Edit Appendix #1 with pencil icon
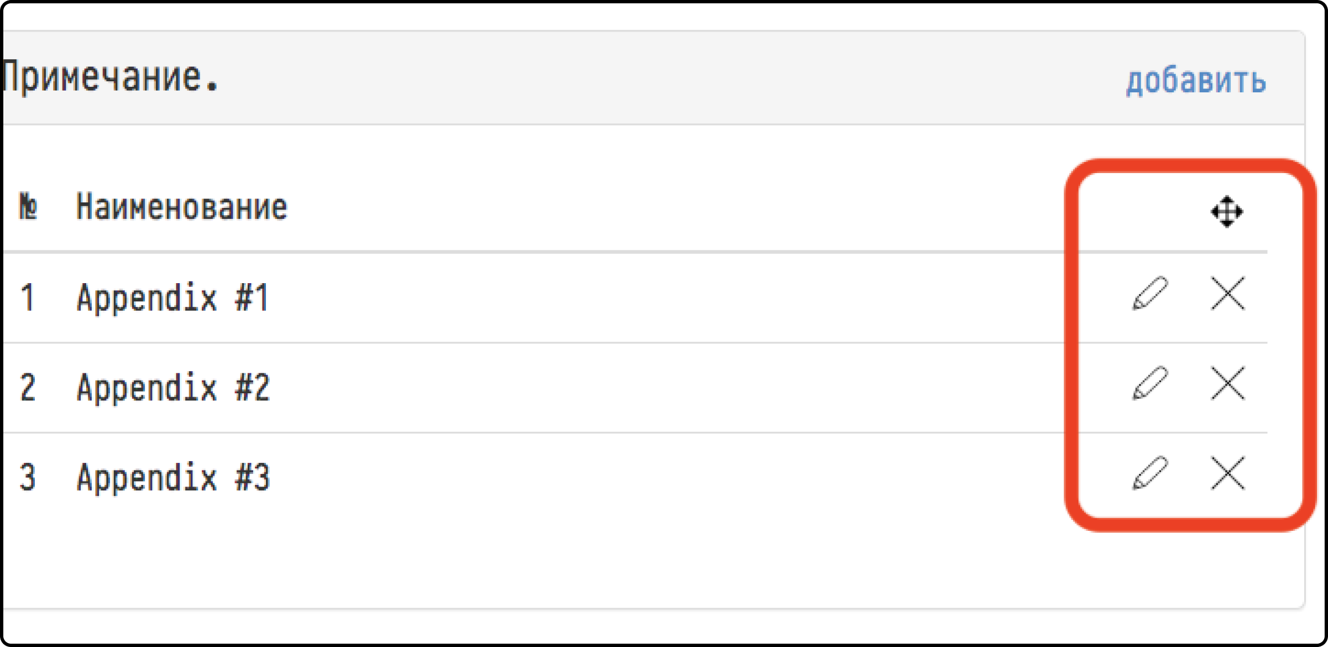Image resolution: width=1328 pixels, height=647 pixels. 1150,293
